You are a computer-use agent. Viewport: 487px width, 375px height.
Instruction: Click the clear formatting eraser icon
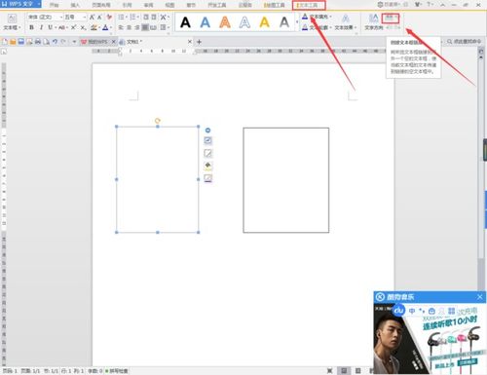click(109, 17)
